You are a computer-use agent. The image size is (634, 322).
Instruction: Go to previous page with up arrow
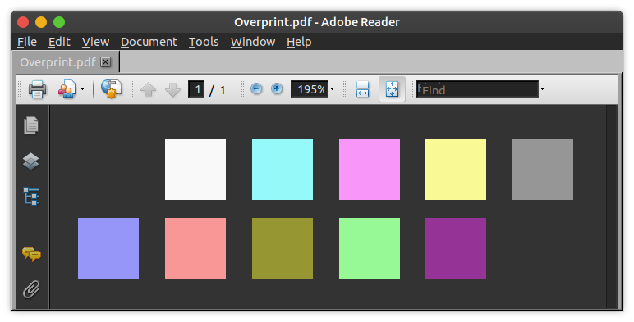tap(148, 89)
